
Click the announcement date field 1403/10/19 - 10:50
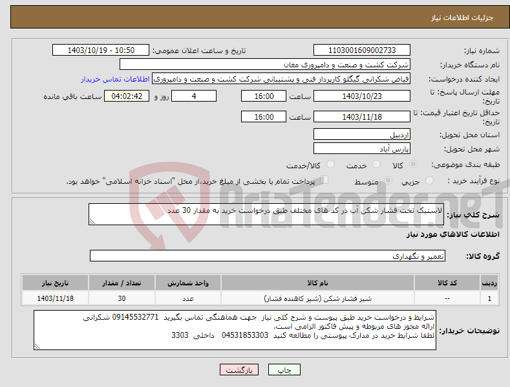point(101,50)
